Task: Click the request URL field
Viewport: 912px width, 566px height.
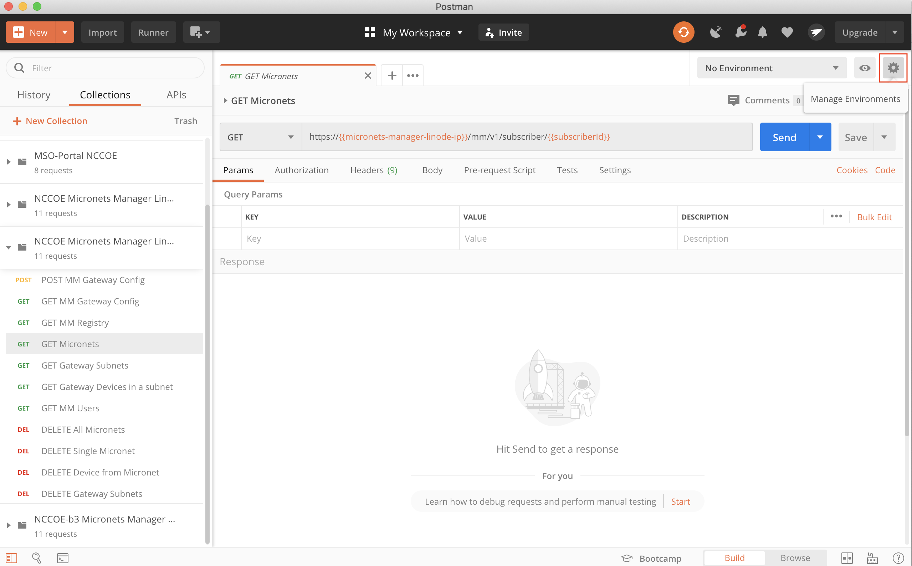Action: [527, 137]
